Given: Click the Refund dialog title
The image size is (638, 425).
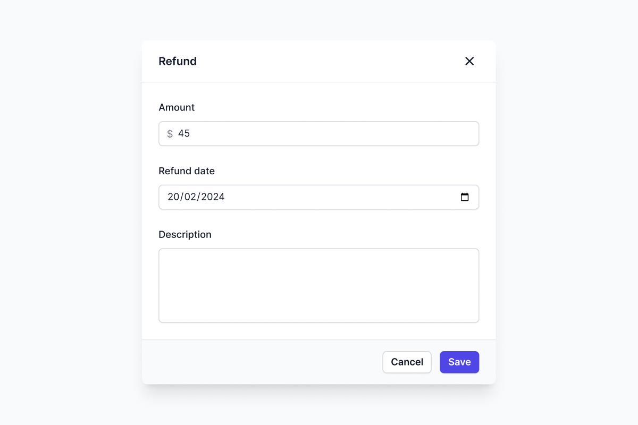Looking at the screenshot, I should click(x=178, y=61).
